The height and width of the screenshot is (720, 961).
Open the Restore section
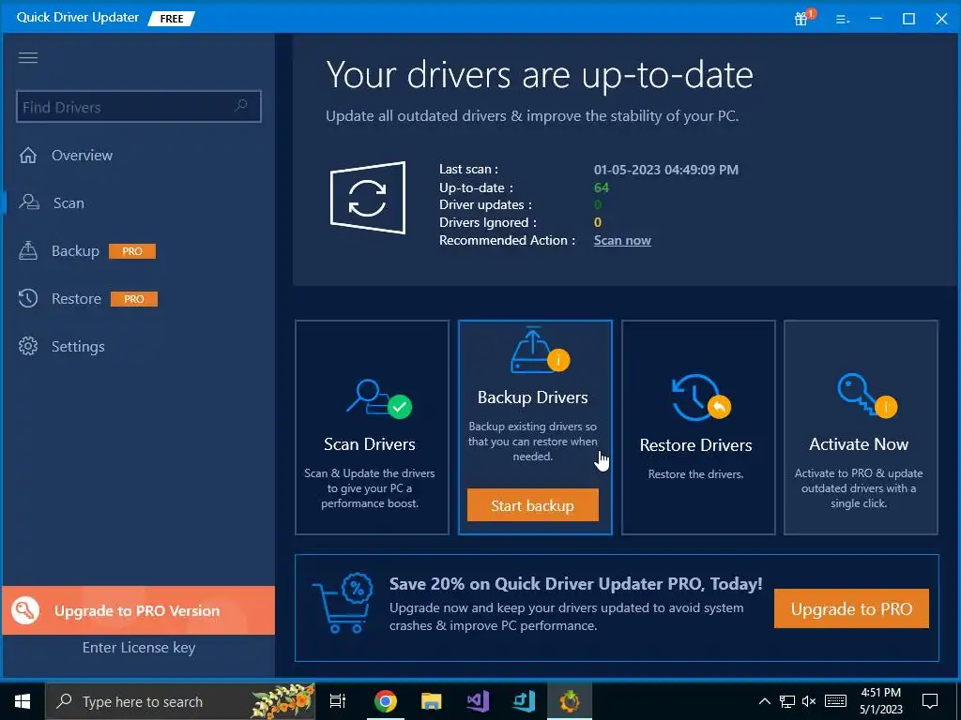click(77, 299)
